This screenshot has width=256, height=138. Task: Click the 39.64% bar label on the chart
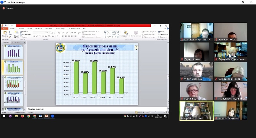(x=76, y=61)
